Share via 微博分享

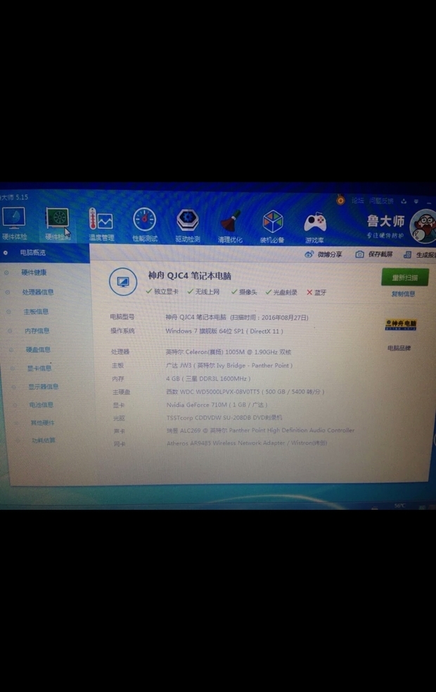pos(323,254)
